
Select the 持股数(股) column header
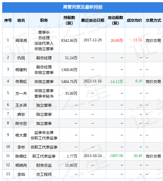tap(69, 20)
